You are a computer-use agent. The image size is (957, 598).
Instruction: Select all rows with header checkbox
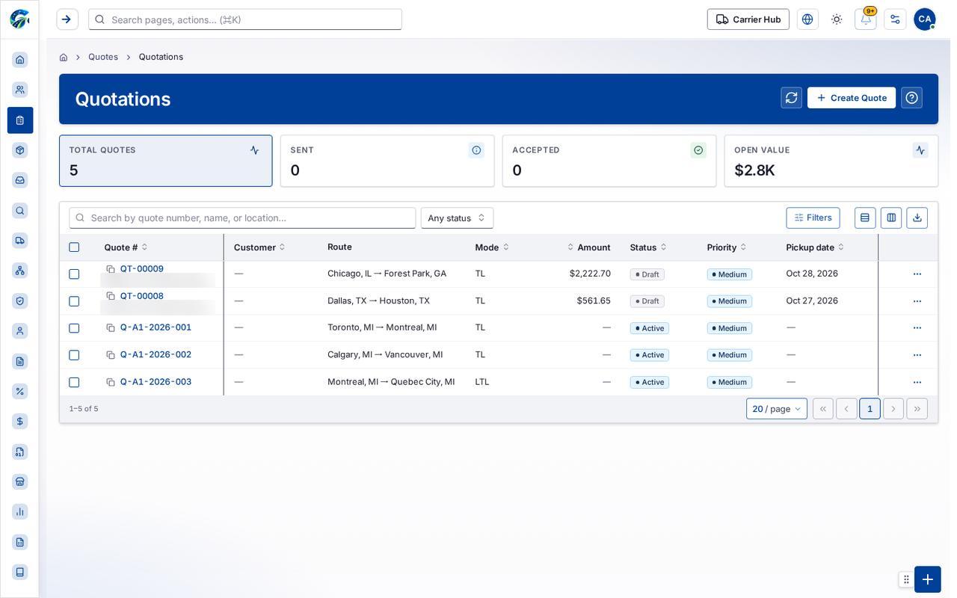(x=74, y=247)
